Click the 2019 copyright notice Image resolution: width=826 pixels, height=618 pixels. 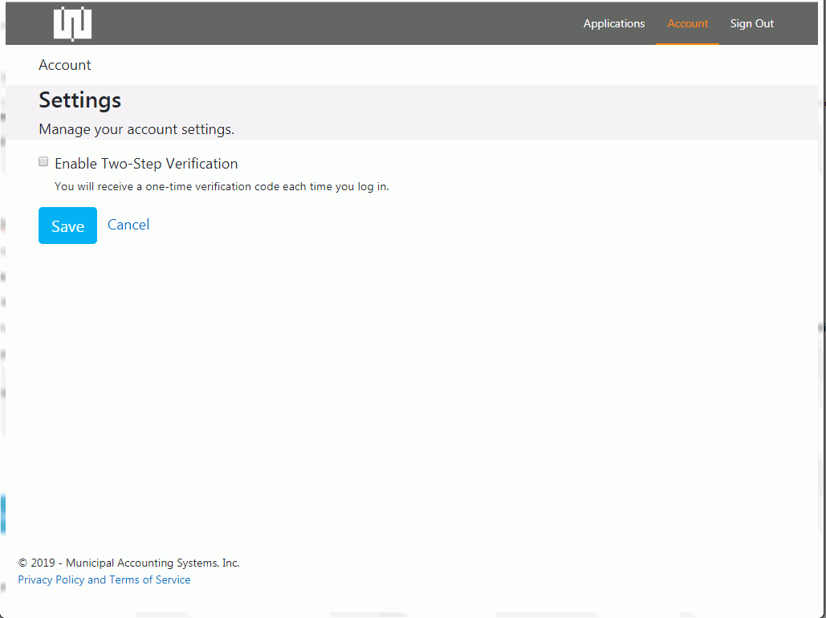point(128,563)
